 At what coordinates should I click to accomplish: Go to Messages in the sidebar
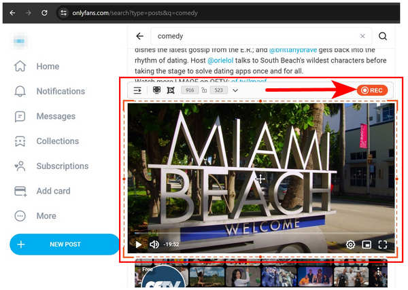pyautogui.click(x=56, y=116)
